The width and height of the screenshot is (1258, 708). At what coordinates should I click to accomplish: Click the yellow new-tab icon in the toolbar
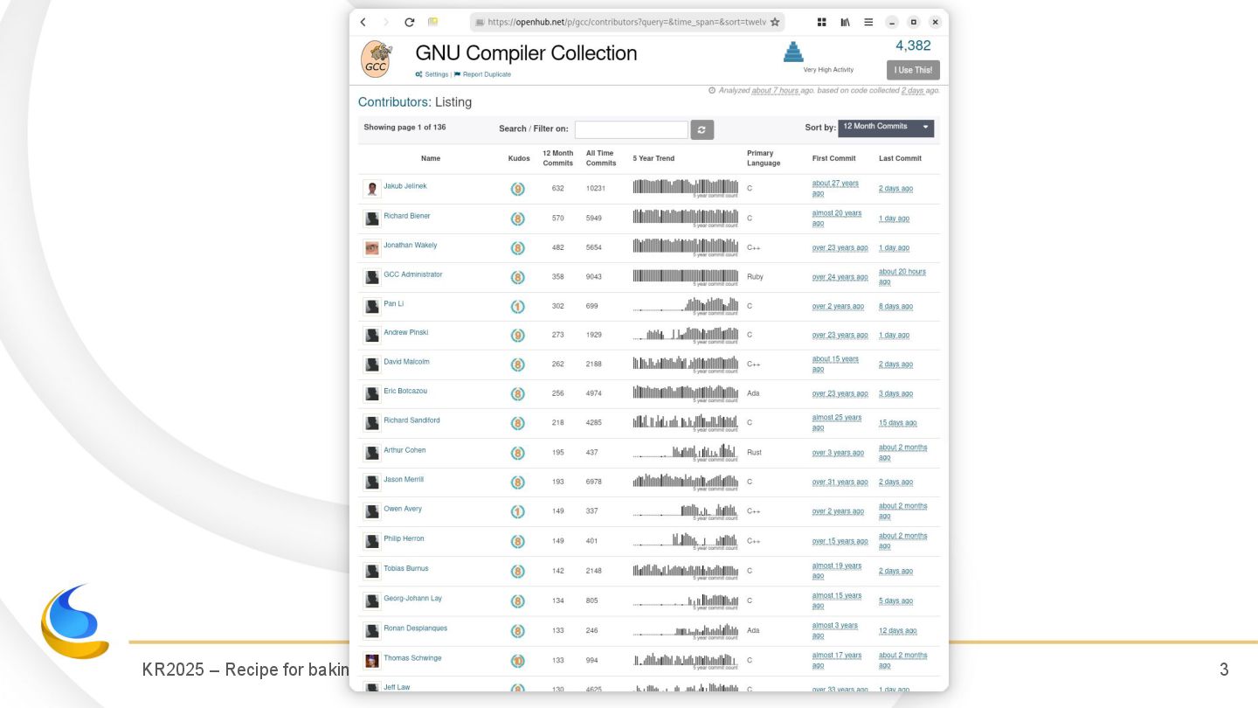click(x=432, y=22)
